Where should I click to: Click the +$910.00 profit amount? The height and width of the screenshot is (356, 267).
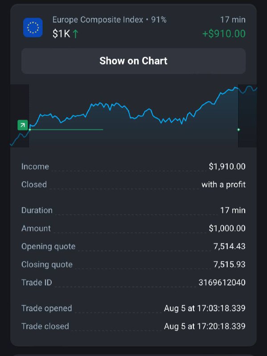[224, 34]
